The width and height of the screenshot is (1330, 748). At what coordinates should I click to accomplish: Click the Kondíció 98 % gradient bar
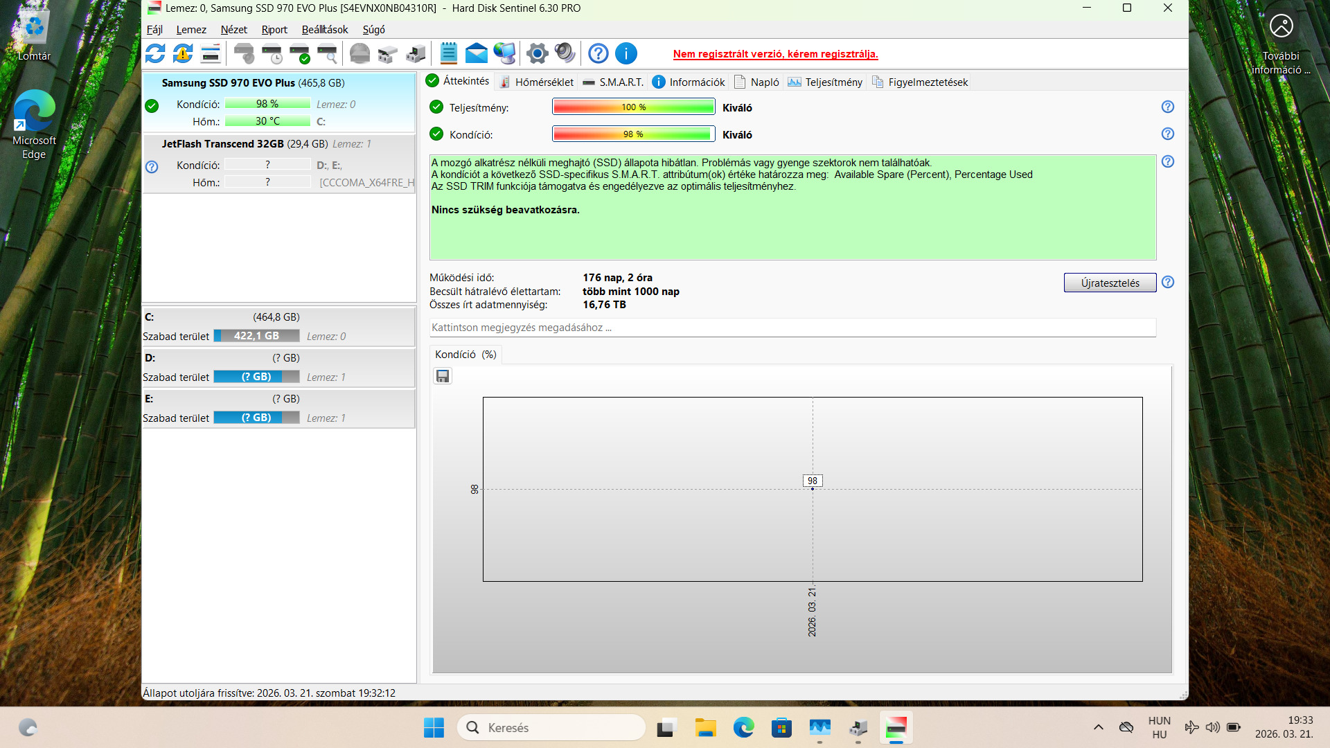point(633,134)
